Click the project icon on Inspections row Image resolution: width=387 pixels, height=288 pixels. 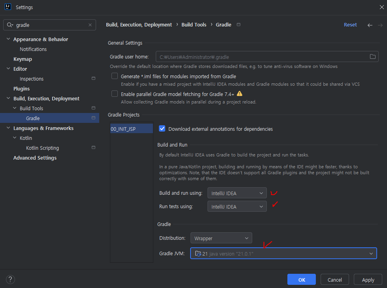(93, 78)
